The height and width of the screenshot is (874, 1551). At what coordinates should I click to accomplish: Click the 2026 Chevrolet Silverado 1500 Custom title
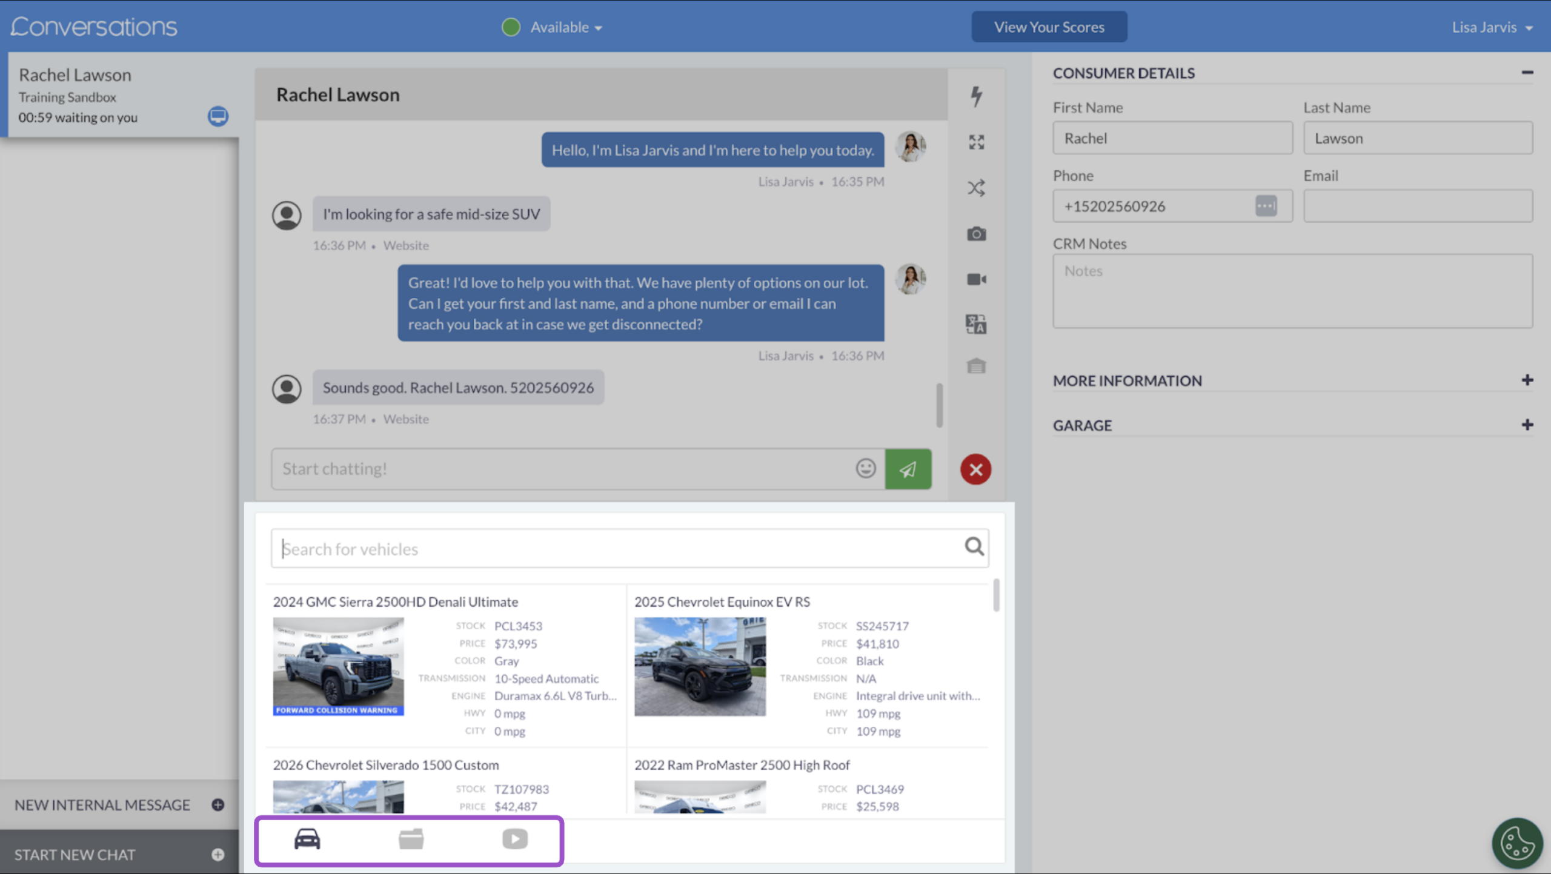(386, 765)
